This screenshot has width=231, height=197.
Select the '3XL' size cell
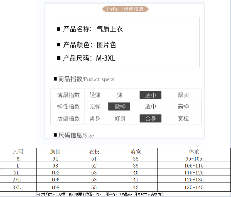point(18,187)
